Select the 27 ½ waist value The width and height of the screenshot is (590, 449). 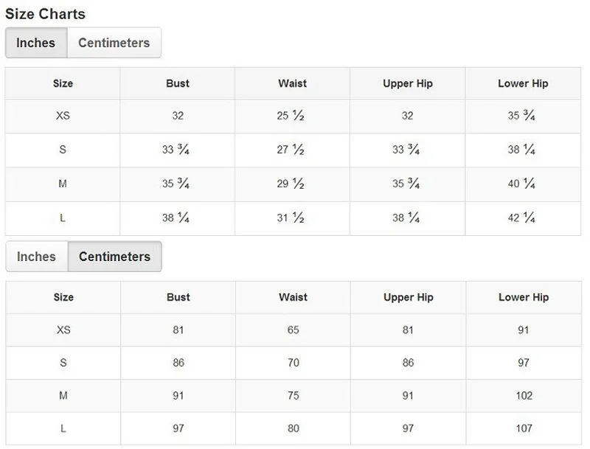[292, 150]
